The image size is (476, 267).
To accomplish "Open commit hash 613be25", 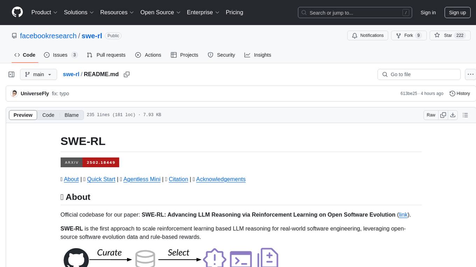I will pyautogui.click(x=409, y=93).
